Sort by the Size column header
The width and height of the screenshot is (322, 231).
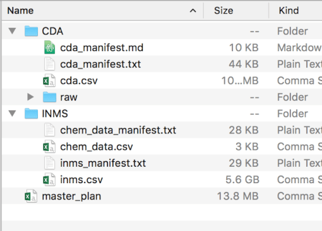[x=224, y=11]
